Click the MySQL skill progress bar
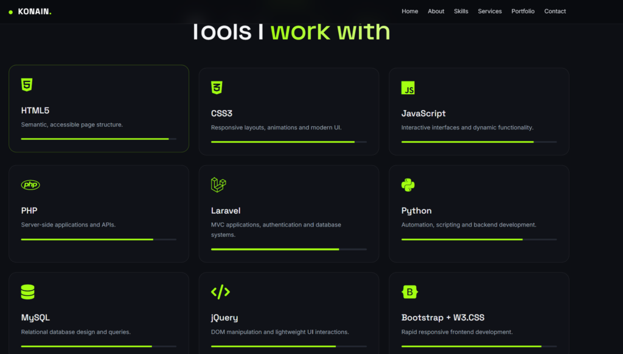623x354 pixels. pyautogui.click(x=99, y=347)
